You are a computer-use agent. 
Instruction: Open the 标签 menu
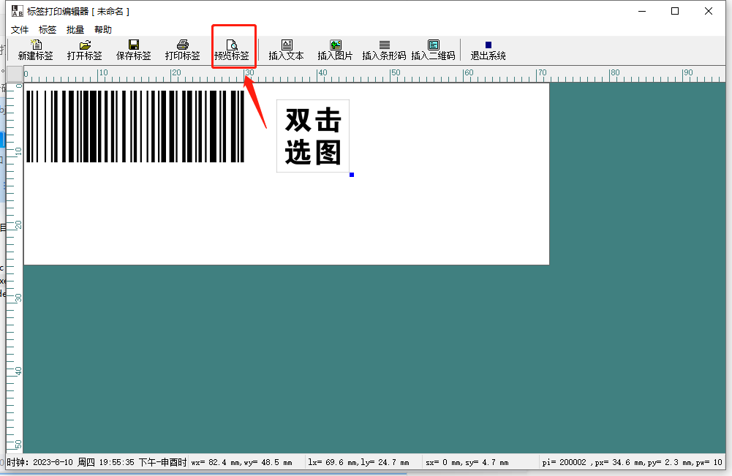48,30
